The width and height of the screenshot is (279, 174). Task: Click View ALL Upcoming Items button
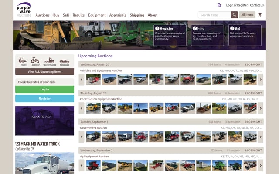tap(44, 72)
